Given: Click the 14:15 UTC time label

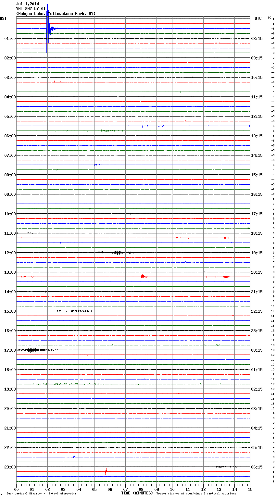Looking at the screenshot, I should click(x=257, y=156).
